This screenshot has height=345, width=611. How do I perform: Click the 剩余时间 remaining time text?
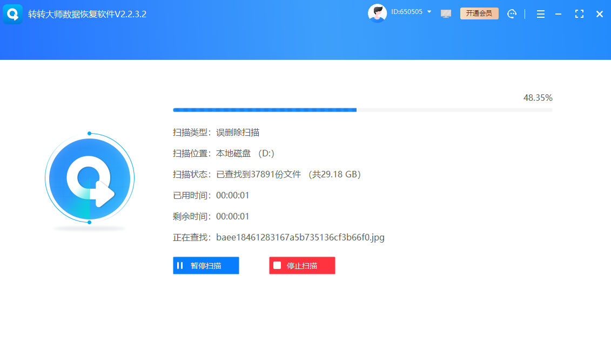pyautogui.click(x=211, y=216)
